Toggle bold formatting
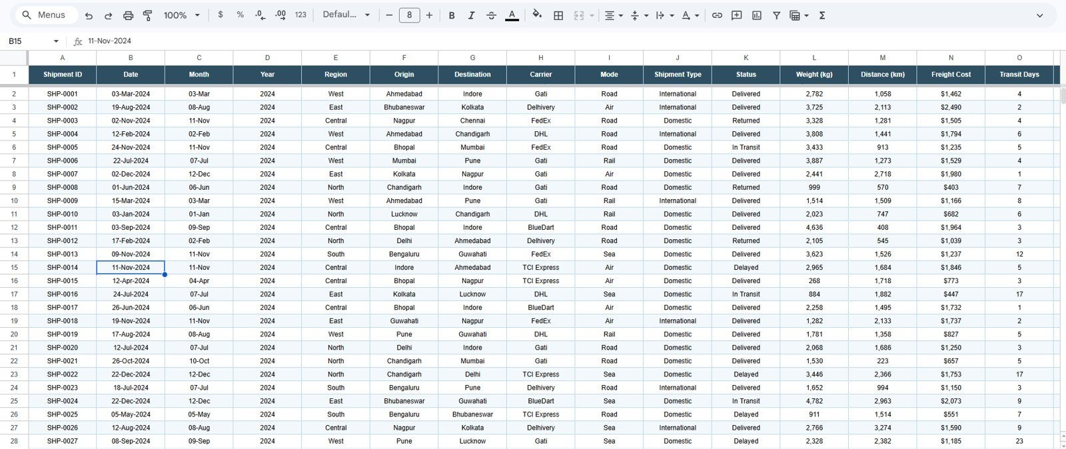The width and height of the screenshot is (1066, 449). click(x=452, y=15)
